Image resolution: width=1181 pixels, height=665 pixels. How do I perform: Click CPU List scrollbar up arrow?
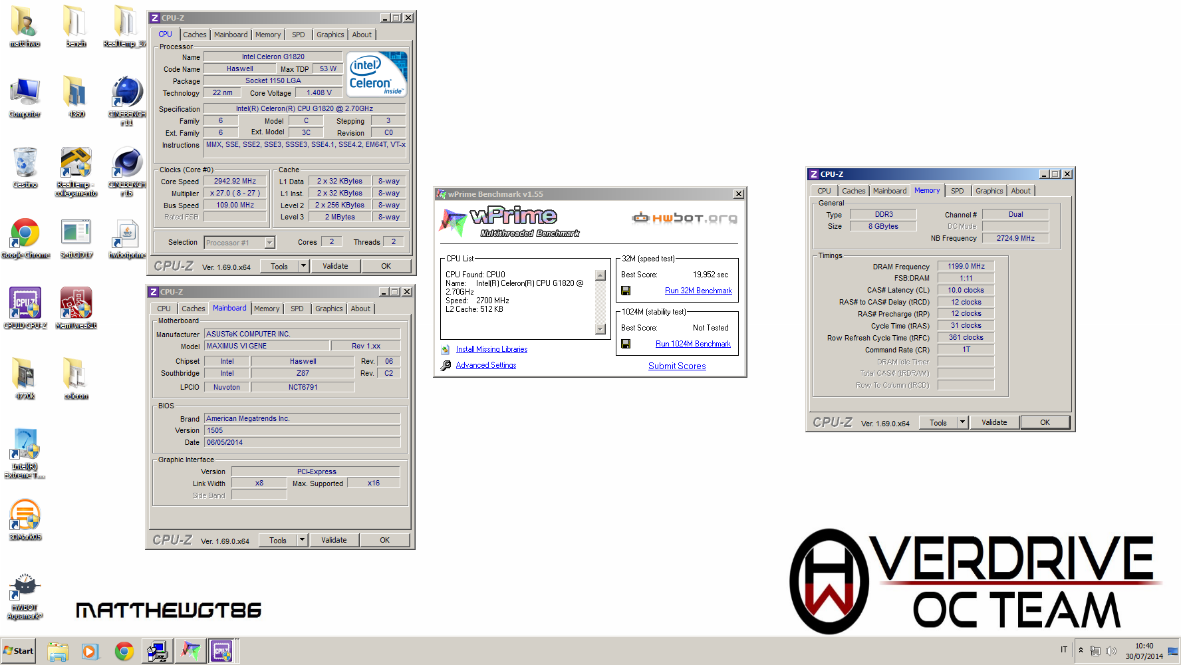(600, 275)
